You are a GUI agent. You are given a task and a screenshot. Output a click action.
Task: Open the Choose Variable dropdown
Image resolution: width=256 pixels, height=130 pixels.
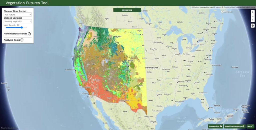tap(18, 21)
